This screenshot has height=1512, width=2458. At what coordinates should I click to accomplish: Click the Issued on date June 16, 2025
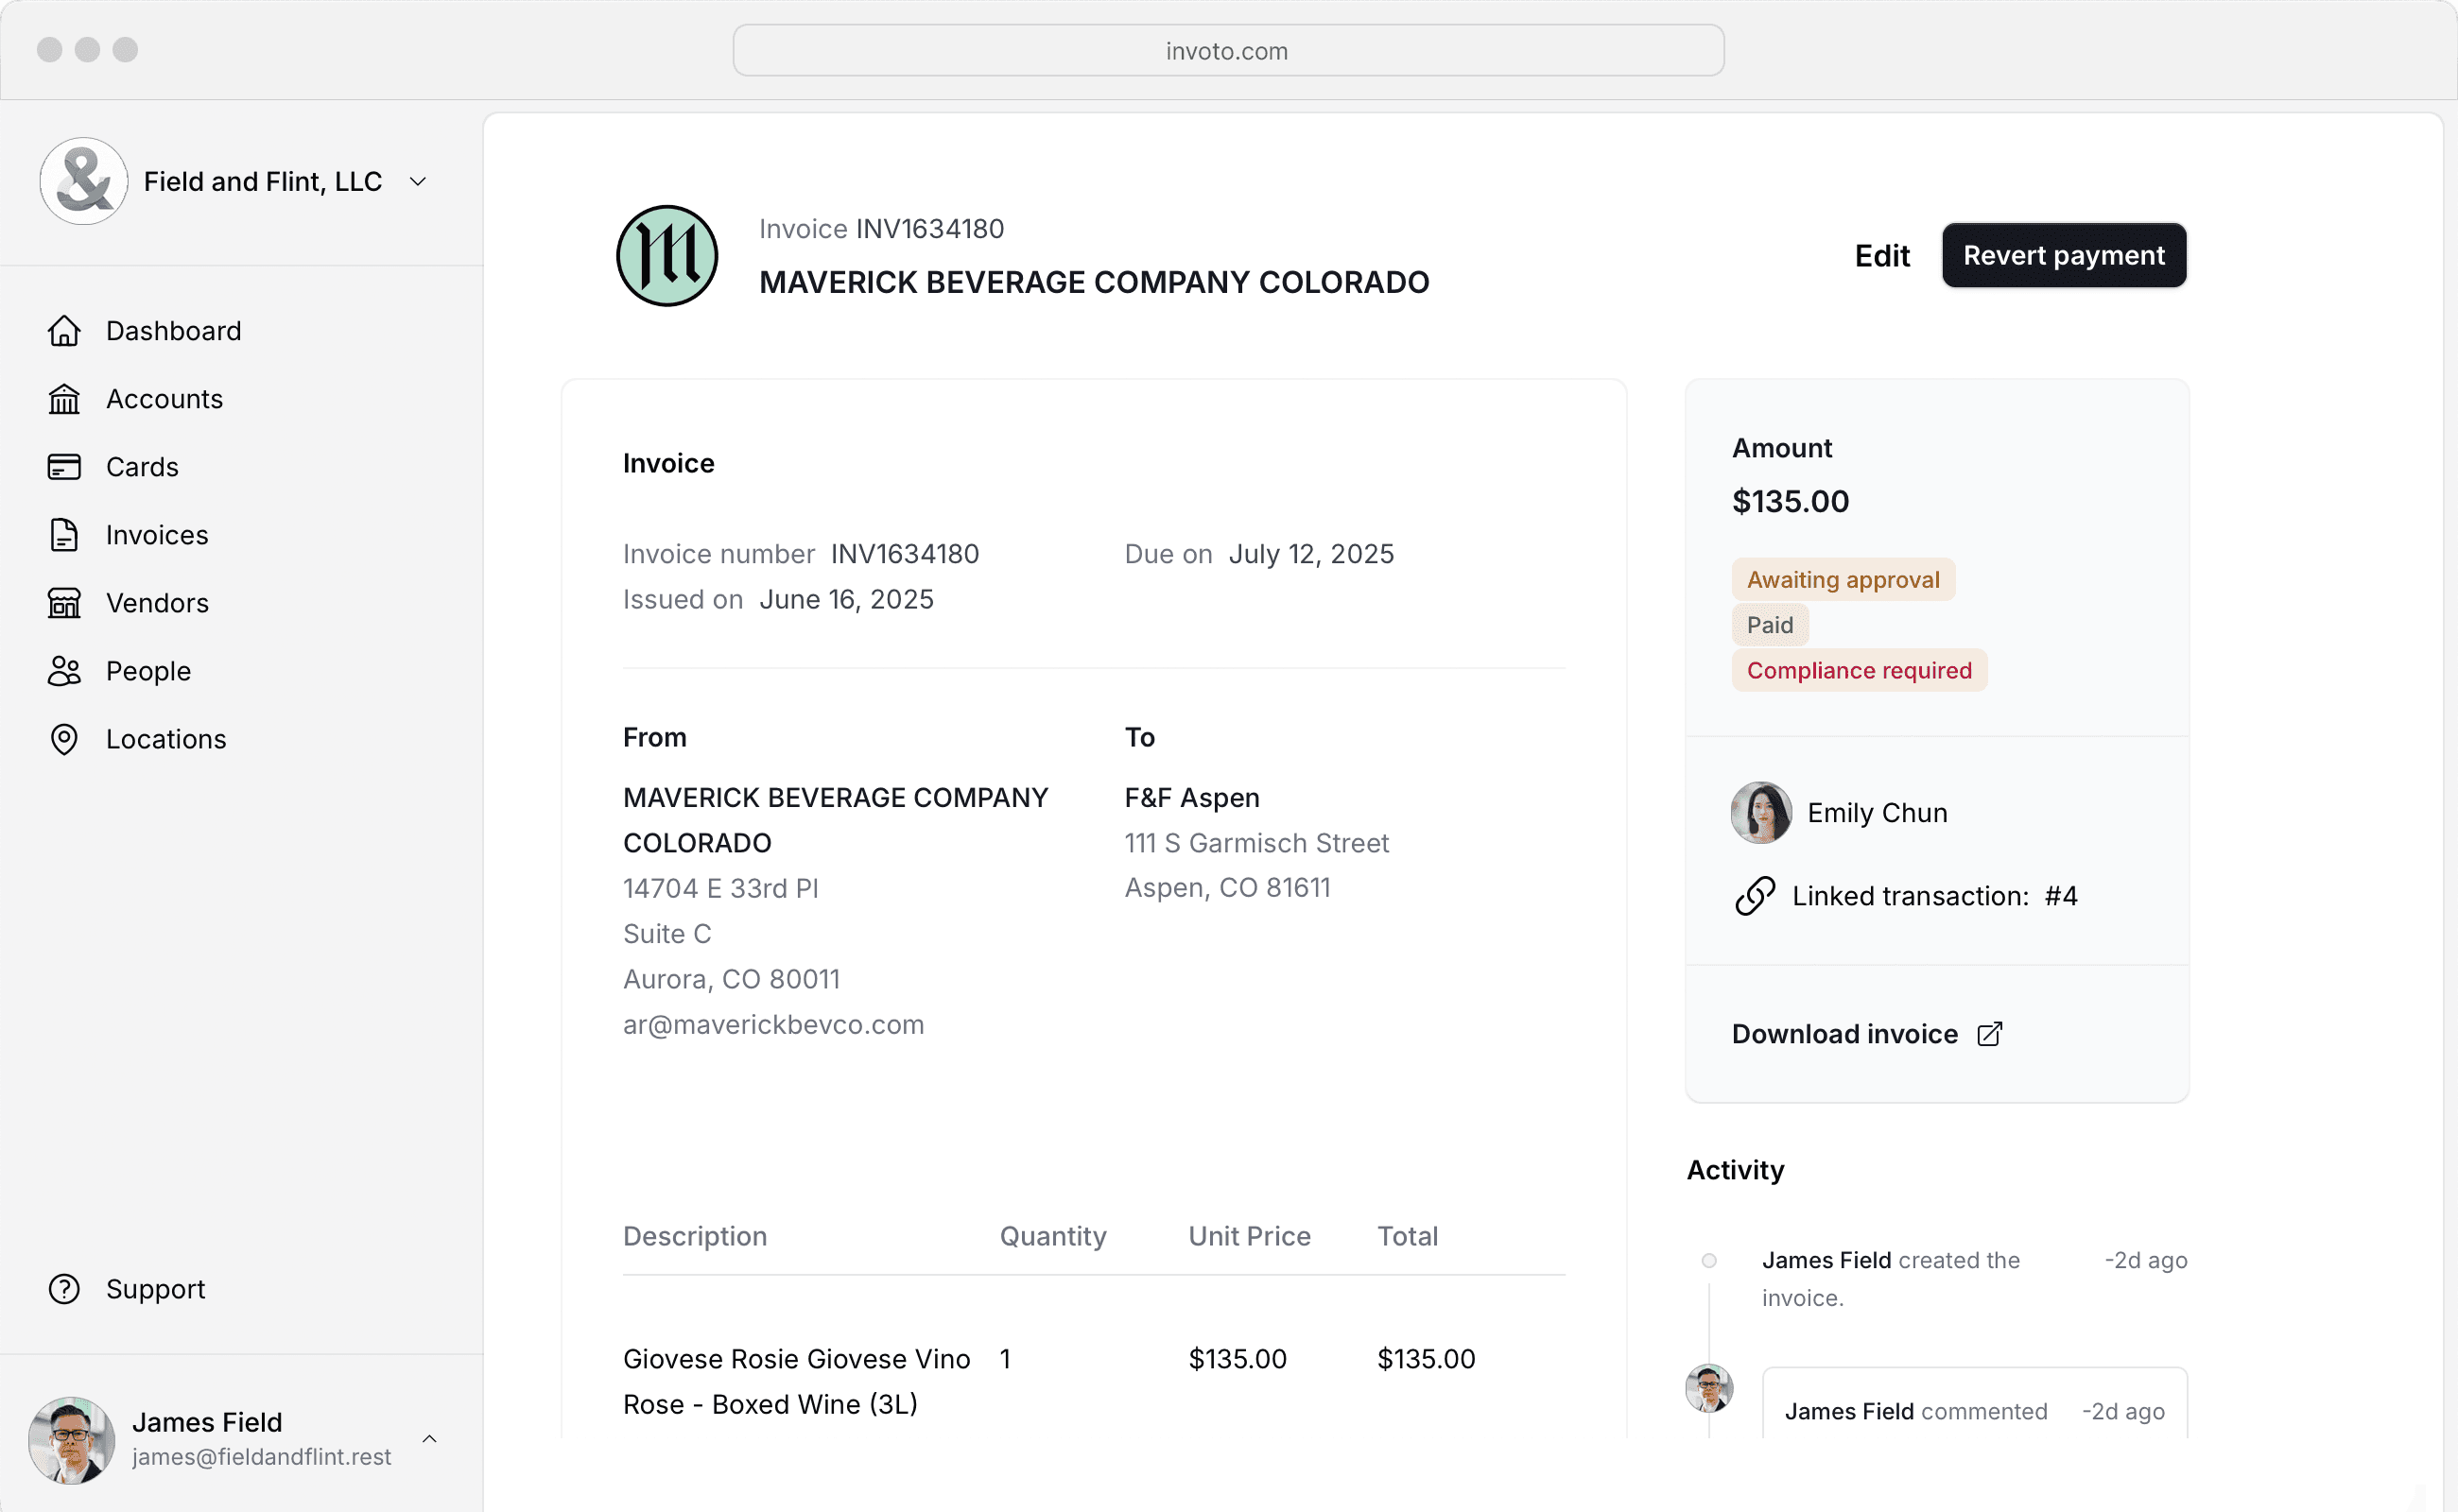846,599
